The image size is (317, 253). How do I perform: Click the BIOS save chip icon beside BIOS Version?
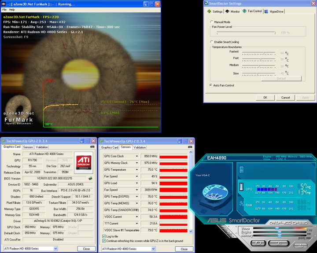tap(90, 178)
